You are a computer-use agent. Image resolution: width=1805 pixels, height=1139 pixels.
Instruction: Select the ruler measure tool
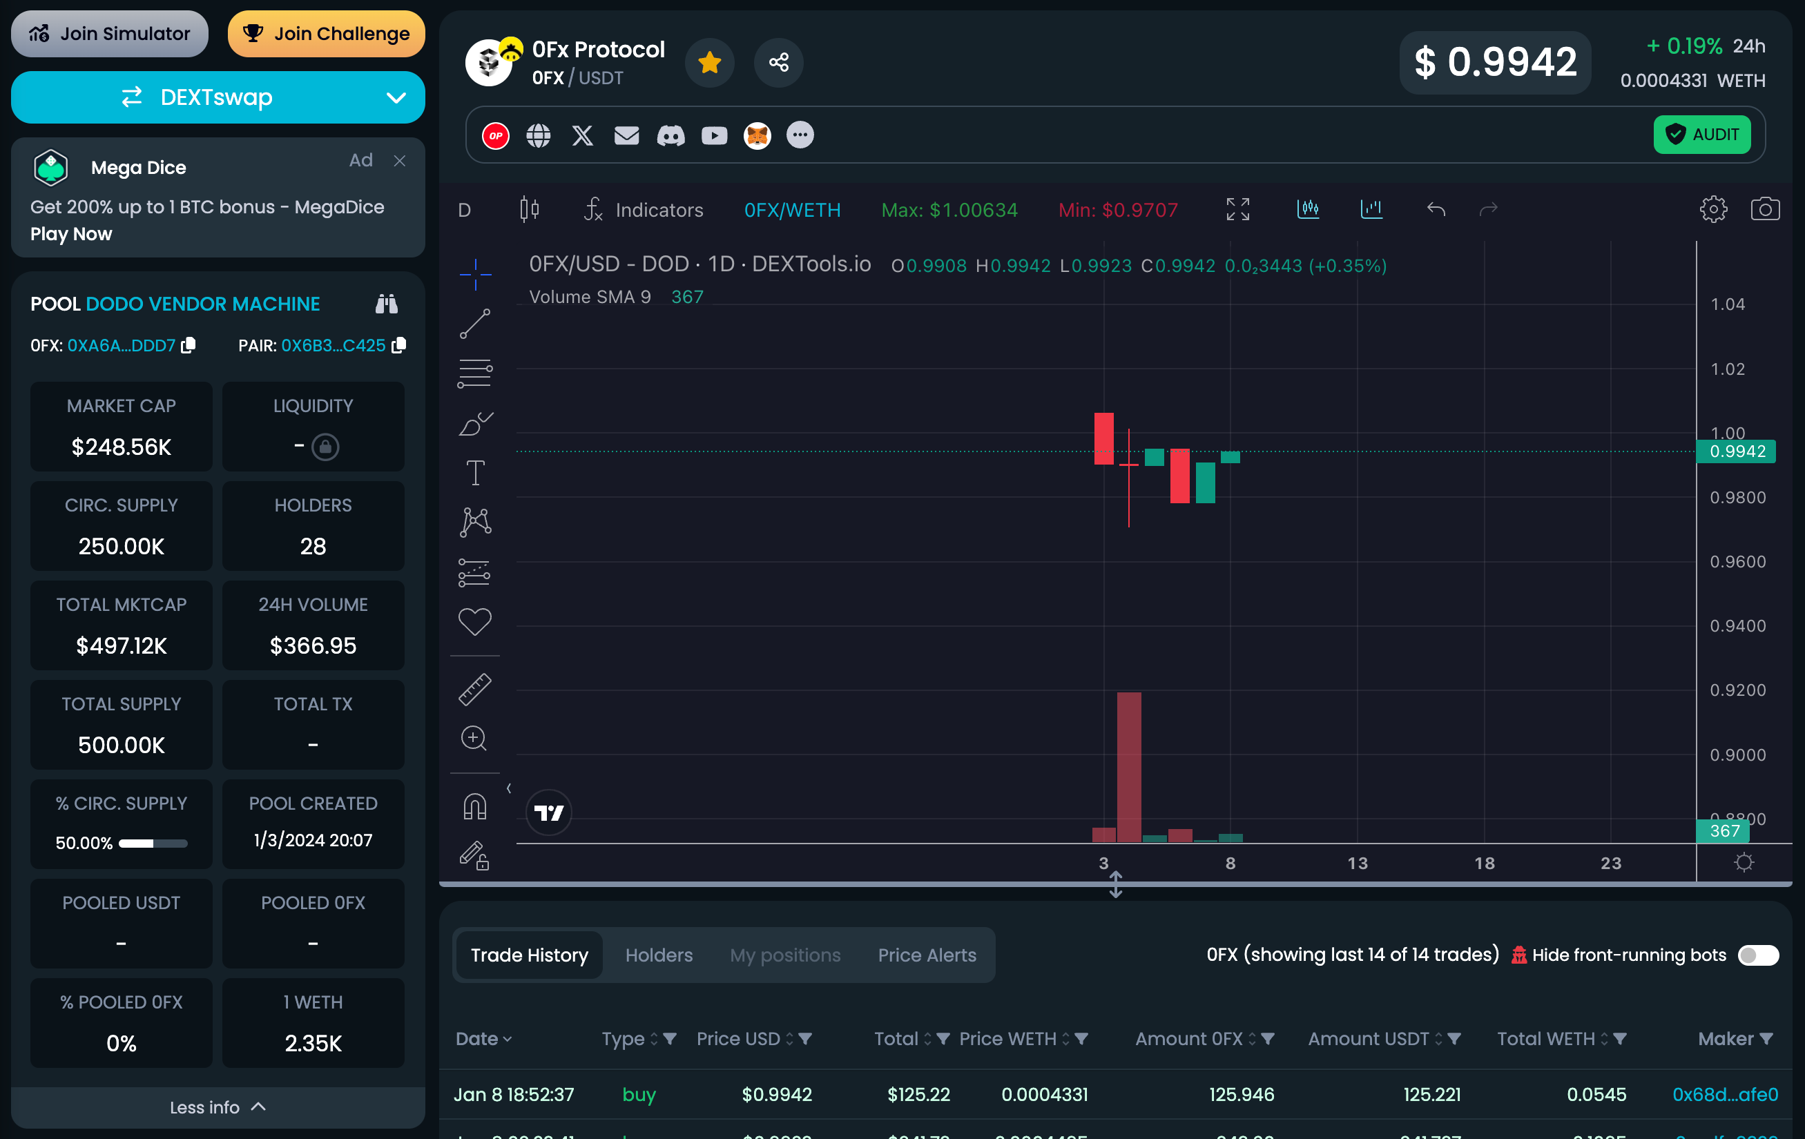pos(475,690)
